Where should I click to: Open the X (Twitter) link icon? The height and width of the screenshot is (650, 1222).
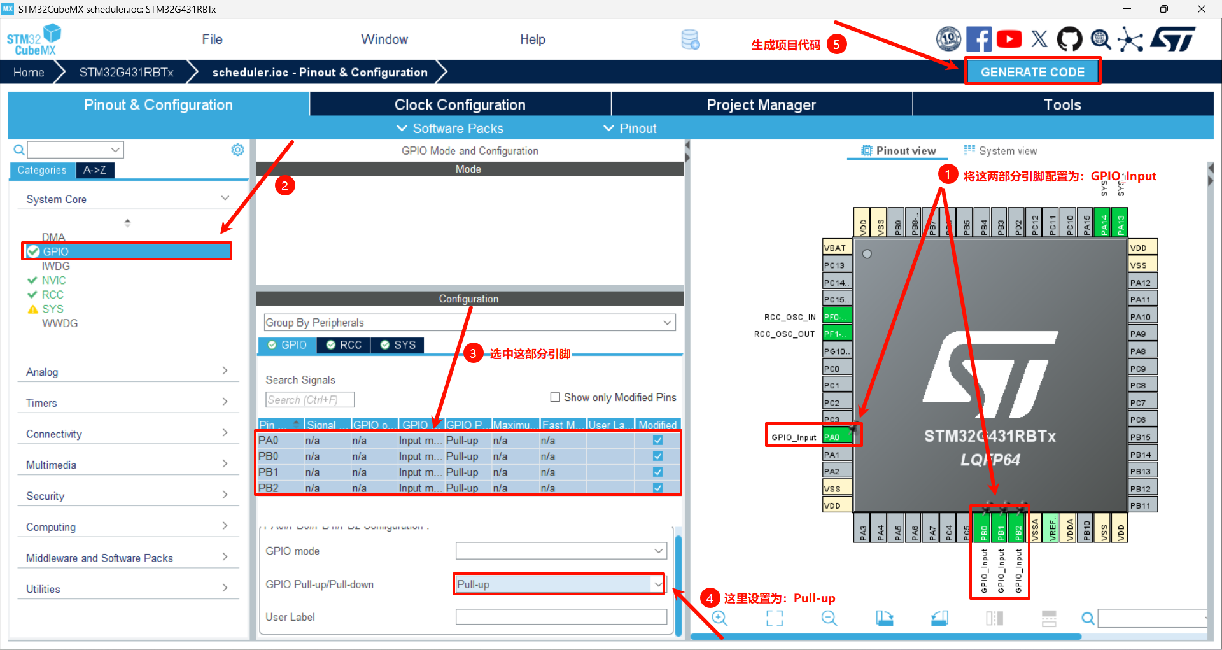coord(1039,39)
